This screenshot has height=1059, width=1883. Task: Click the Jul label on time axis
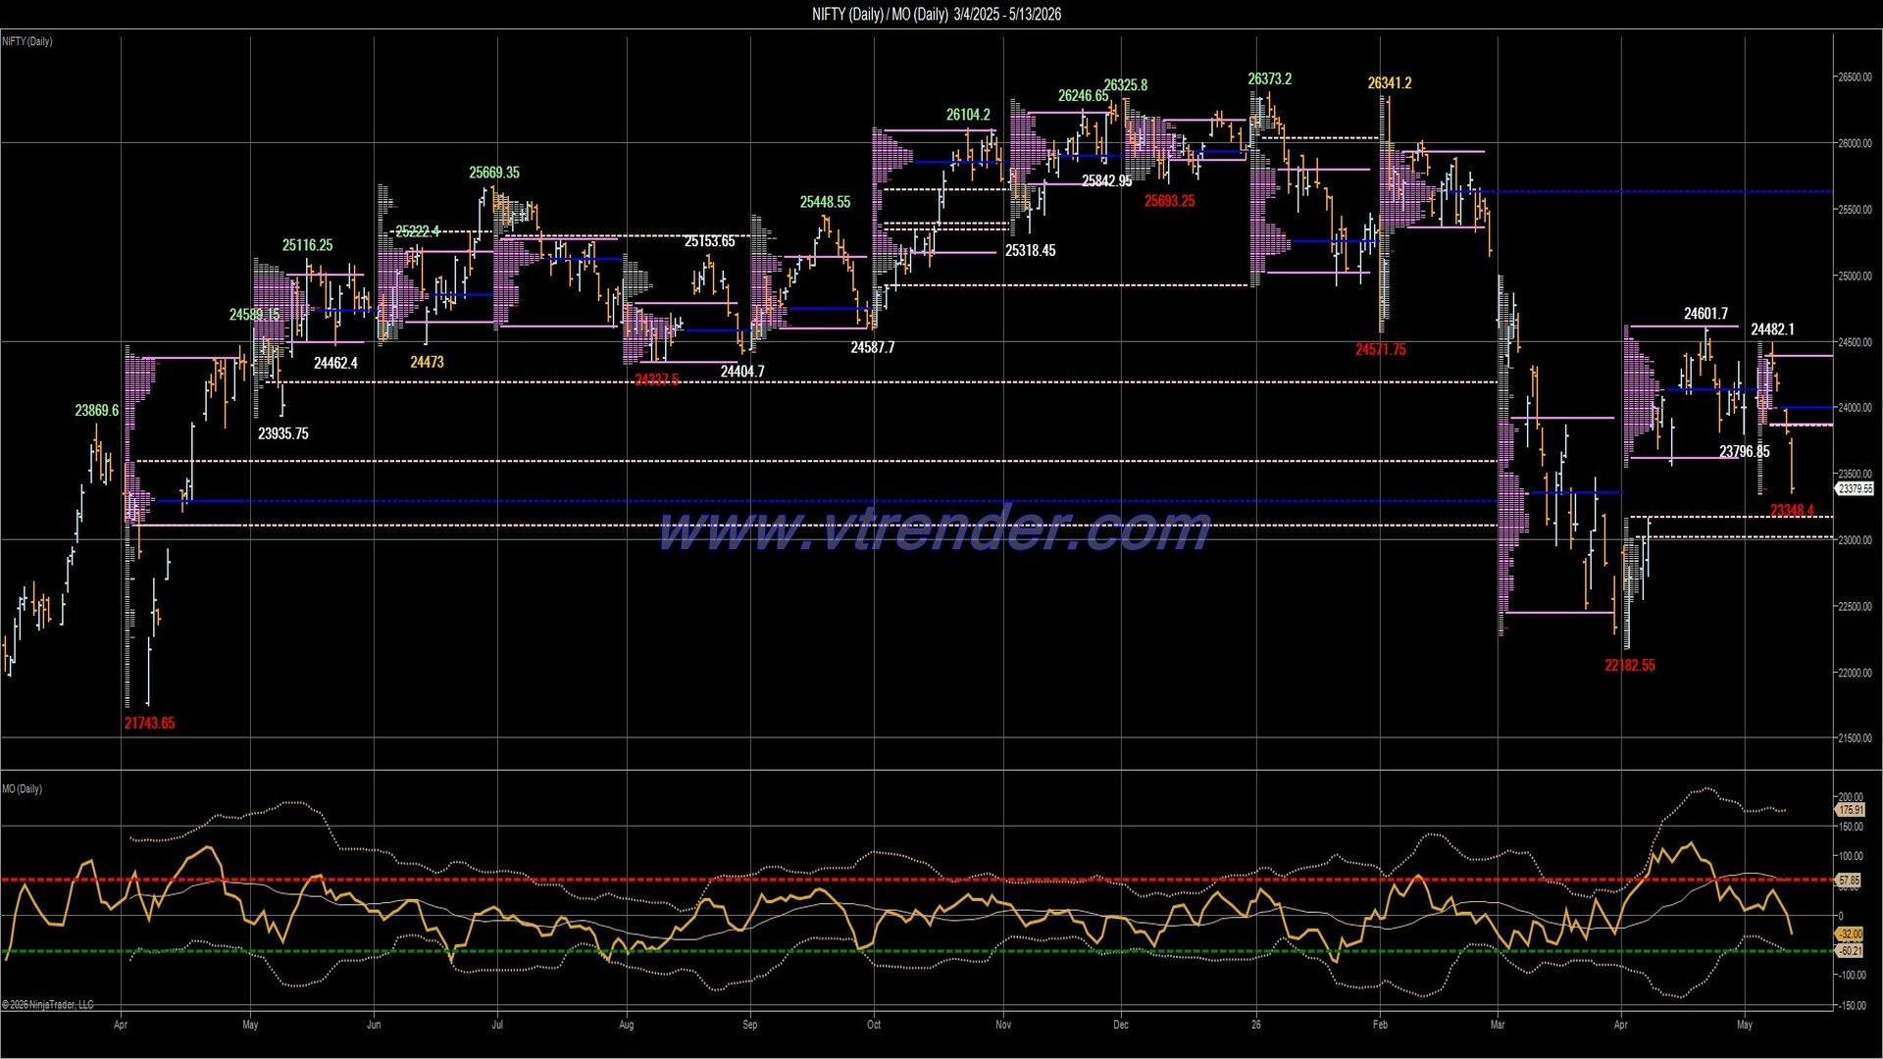click(x=497, y=1025)
